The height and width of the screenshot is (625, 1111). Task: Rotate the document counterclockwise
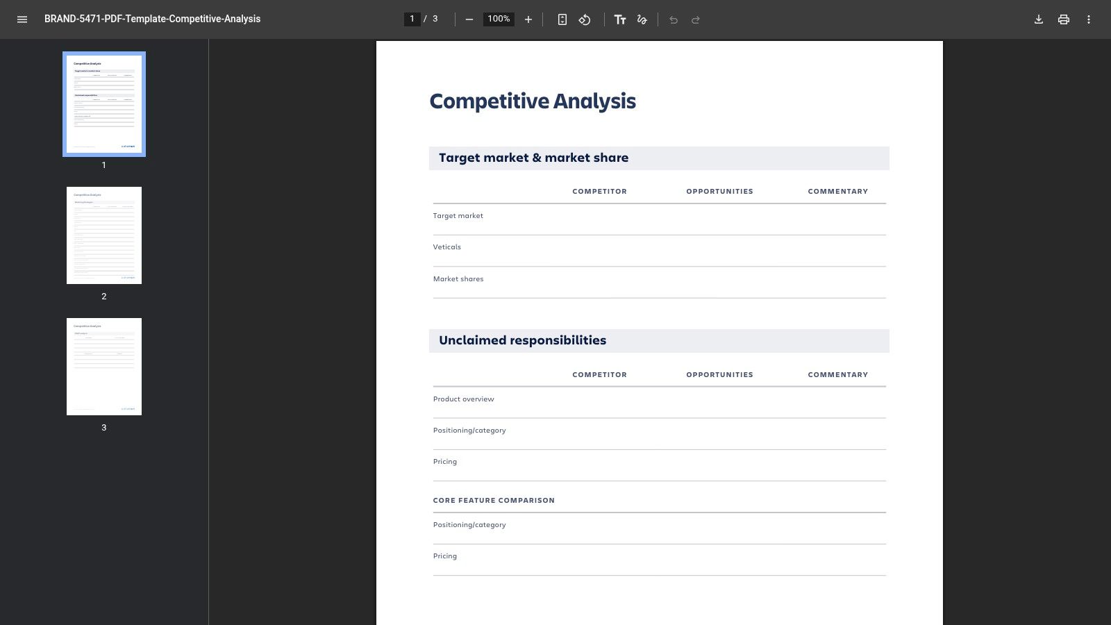(585, 19)
